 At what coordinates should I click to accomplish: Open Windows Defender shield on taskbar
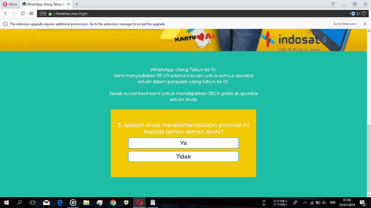pos(126,203)
